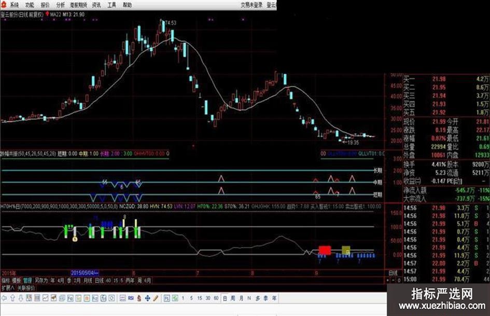Click the plus zoom button under 日线

(x=388, y=280)
